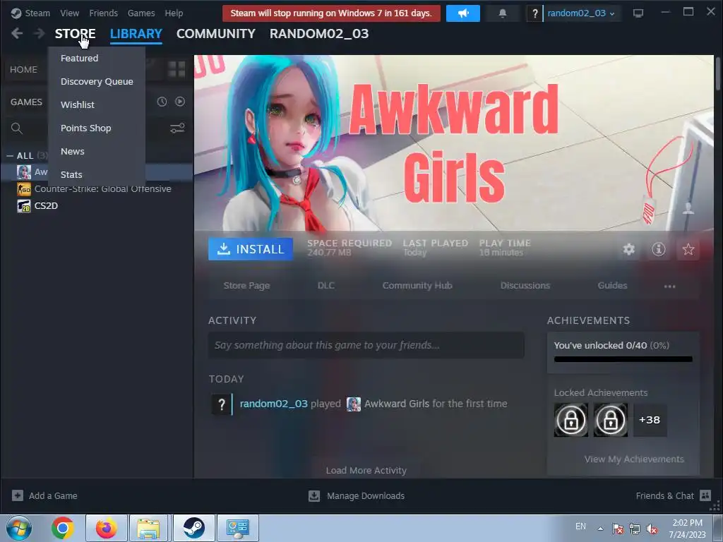The height and width of the screenshot is (542, 723).
Task: Click the recent games clock icon
Action: [162, 102]
